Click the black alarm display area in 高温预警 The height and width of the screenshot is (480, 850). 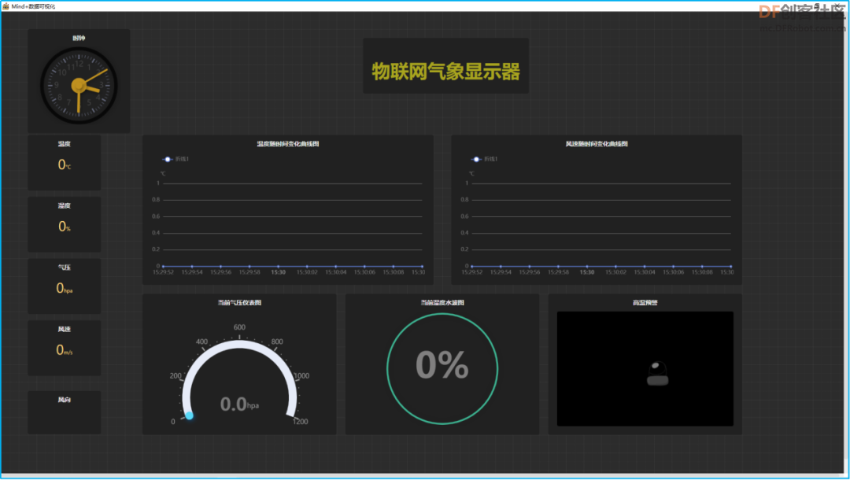click(x=645, y=369)
